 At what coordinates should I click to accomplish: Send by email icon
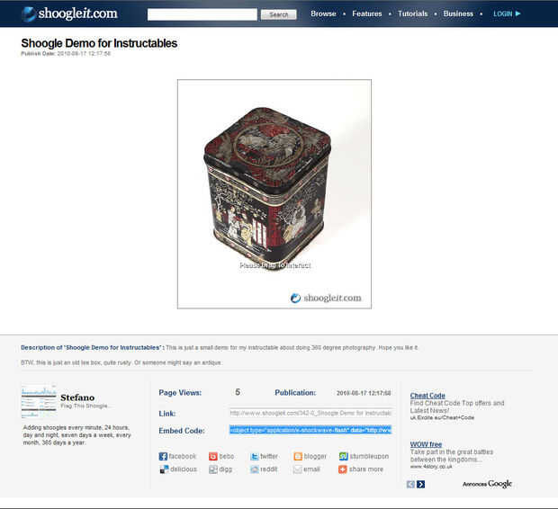point(298,469)
